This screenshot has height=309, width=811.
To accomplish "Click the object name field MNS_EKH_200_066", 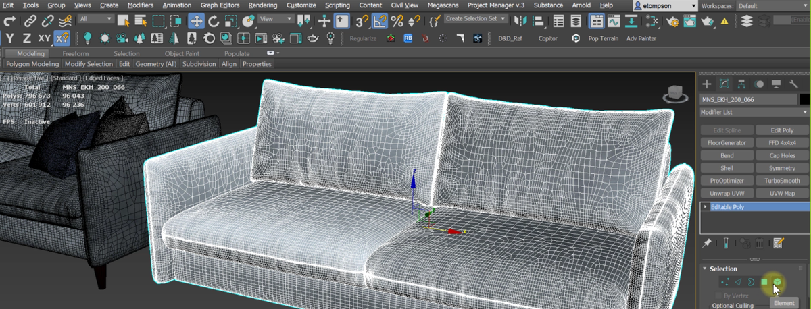I will 749,99.
